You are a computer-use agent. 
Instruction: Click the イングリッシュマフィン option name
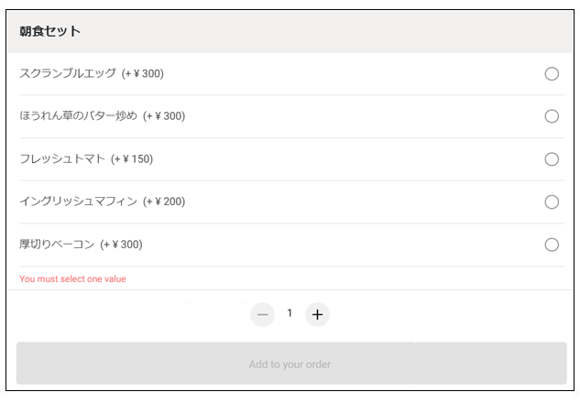pyautogui.click(x=78, y=201)
